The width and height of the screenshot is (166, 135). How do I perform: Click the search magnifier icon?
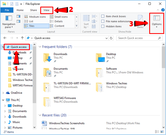159,38
